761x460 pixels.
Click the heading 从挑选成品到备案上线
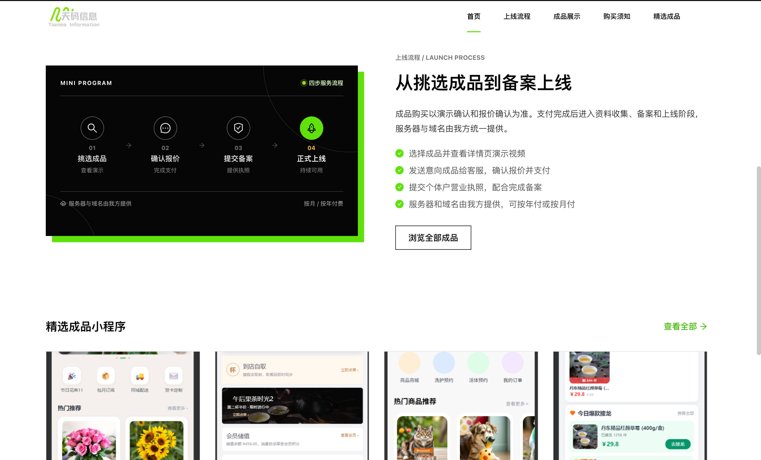point(483,83)
